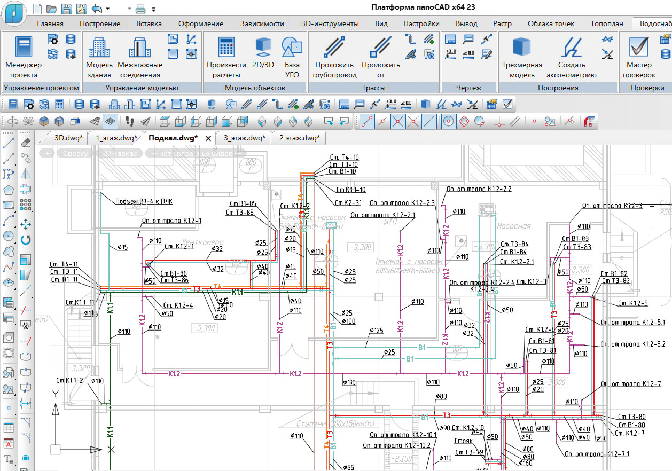Click Проложить трубопровод button
672x471 pixels.
click(334, 57)
